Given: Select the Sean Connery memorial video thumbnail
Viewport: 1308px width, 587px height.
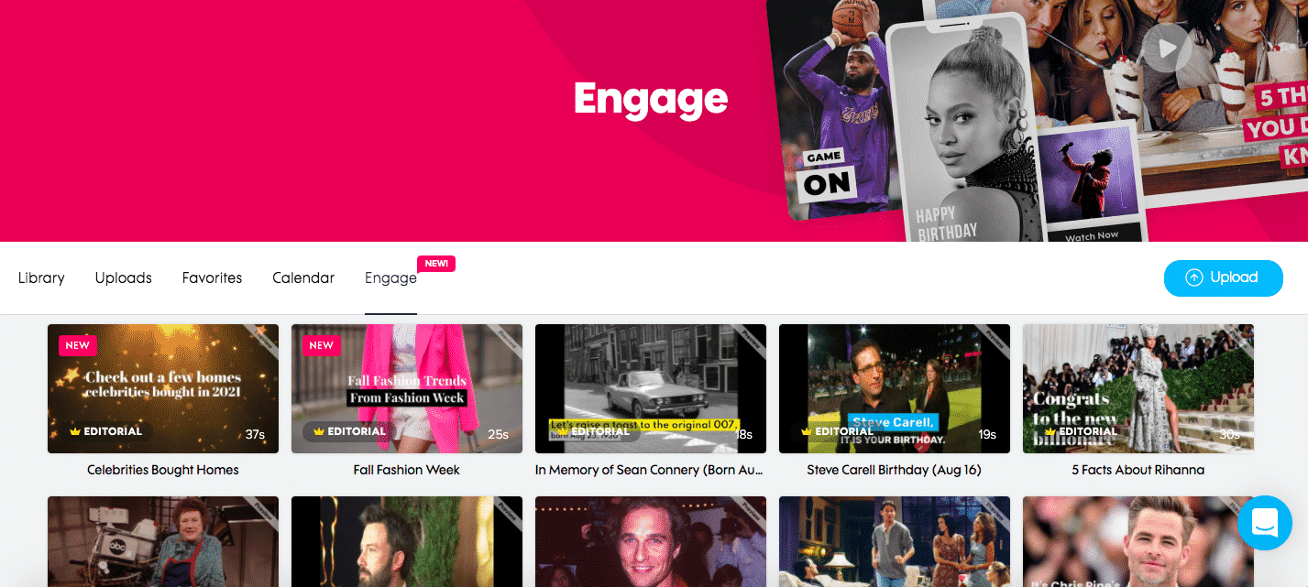Looking at the screenshot, I should 651,388.
